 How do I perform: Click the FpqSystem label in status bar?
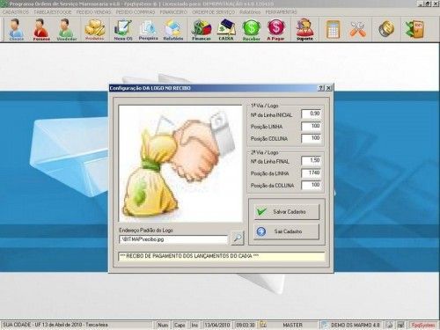click(423, 325)
